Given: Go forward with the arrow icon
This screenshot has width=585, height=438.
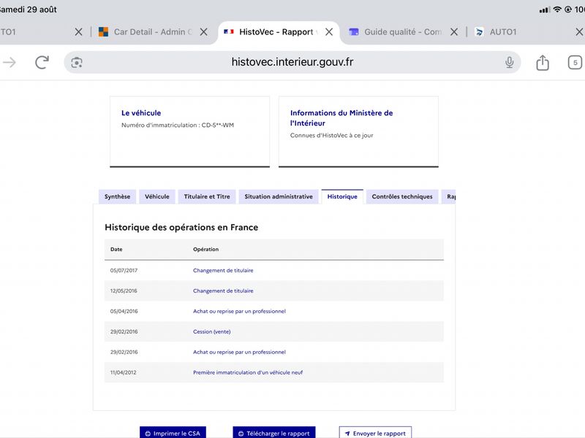Looking at the screenshot, I should tap(10, 62).
